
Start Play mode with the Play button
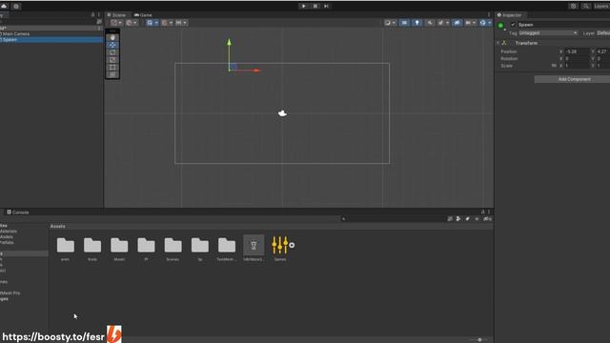click(303, 6)
